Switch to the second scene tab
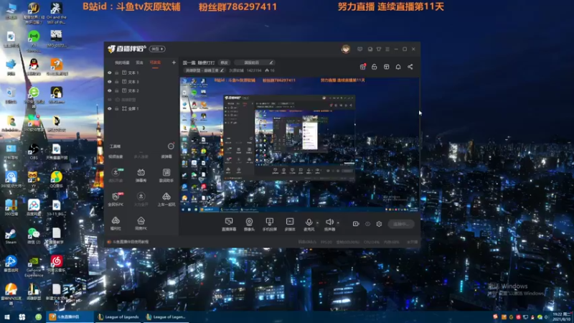Screen dimensions: 574x323 (x=139, y=62)
